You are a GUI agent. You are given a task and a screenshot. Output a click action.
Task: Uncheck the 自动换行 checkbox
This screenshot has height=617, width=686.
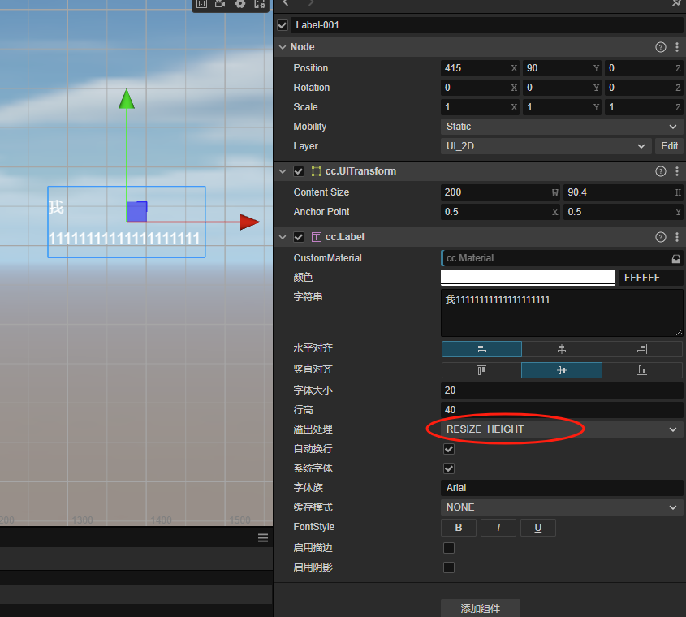[449, 449]
